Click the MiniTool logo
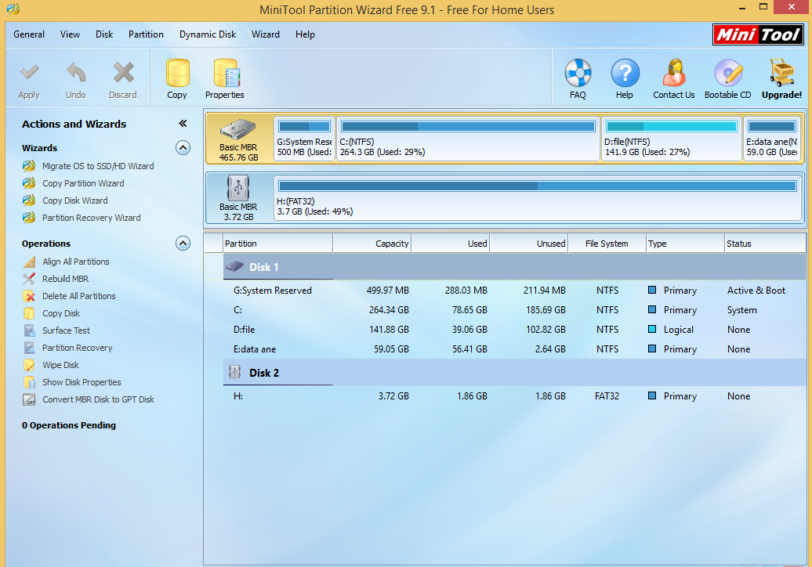Screen dimensions: 812x567 point(758,34)
